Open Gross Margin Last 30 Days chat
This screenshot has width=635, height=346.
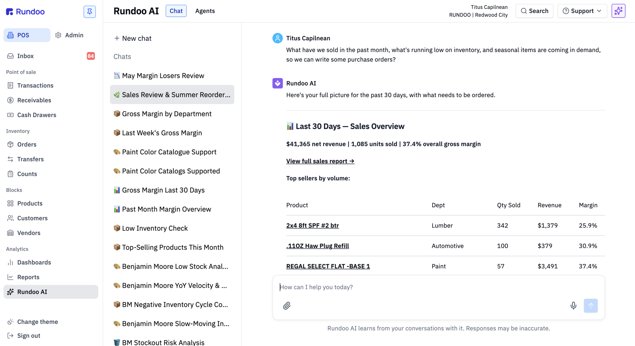172,190
